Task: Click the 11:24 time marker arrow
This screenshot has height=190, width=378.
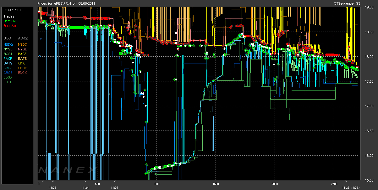Action: point(85,181)
